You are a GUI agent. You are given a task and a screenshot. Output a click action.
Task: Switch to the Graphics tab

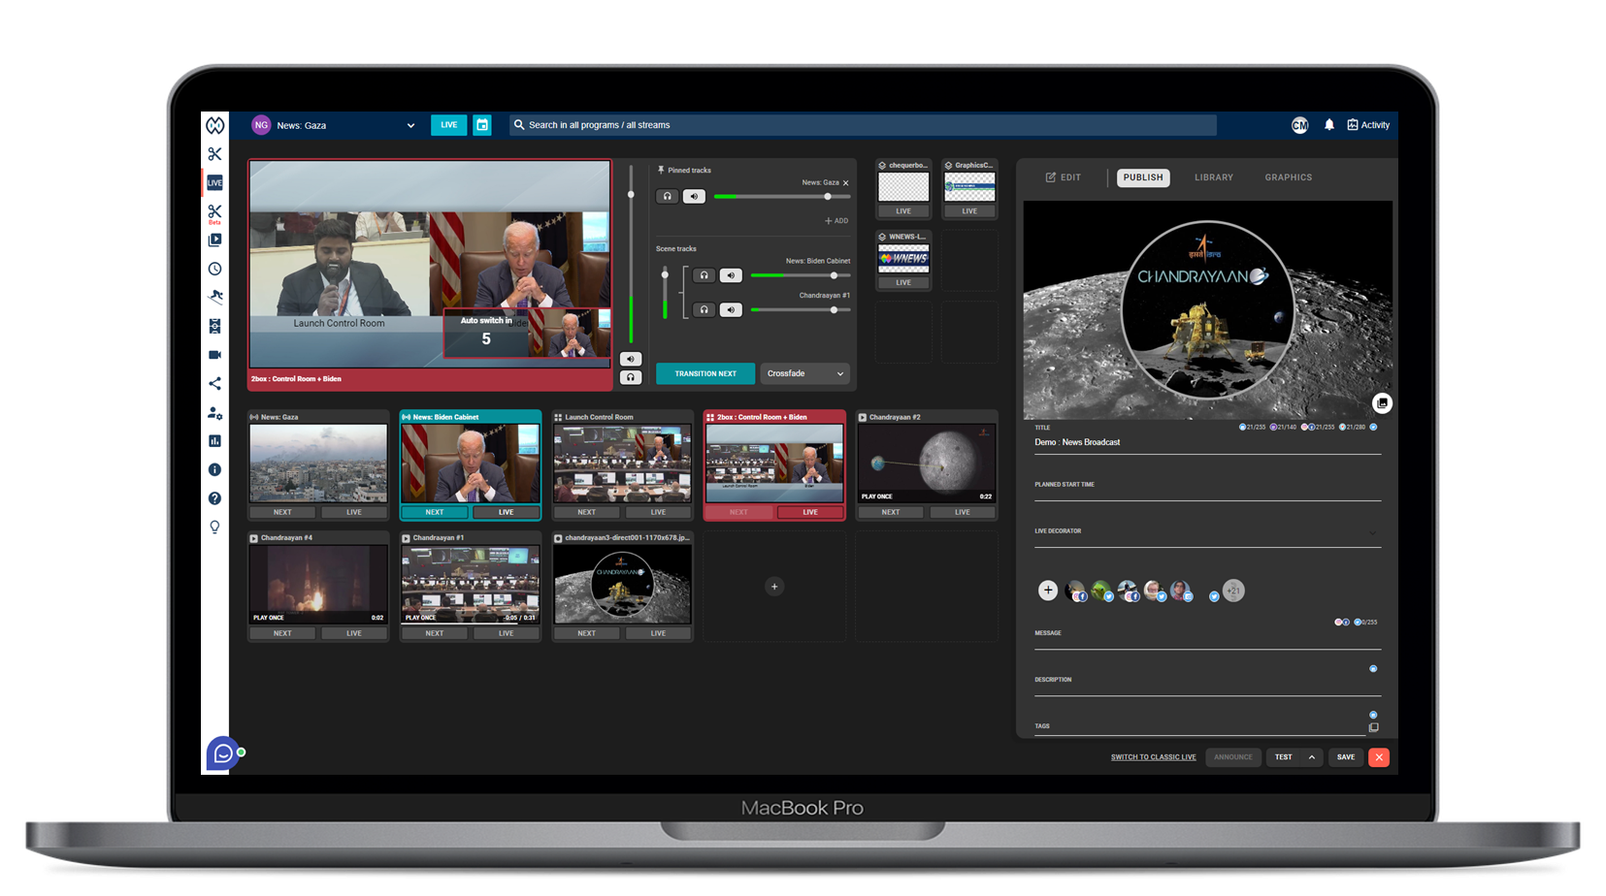click(1288, 177)
